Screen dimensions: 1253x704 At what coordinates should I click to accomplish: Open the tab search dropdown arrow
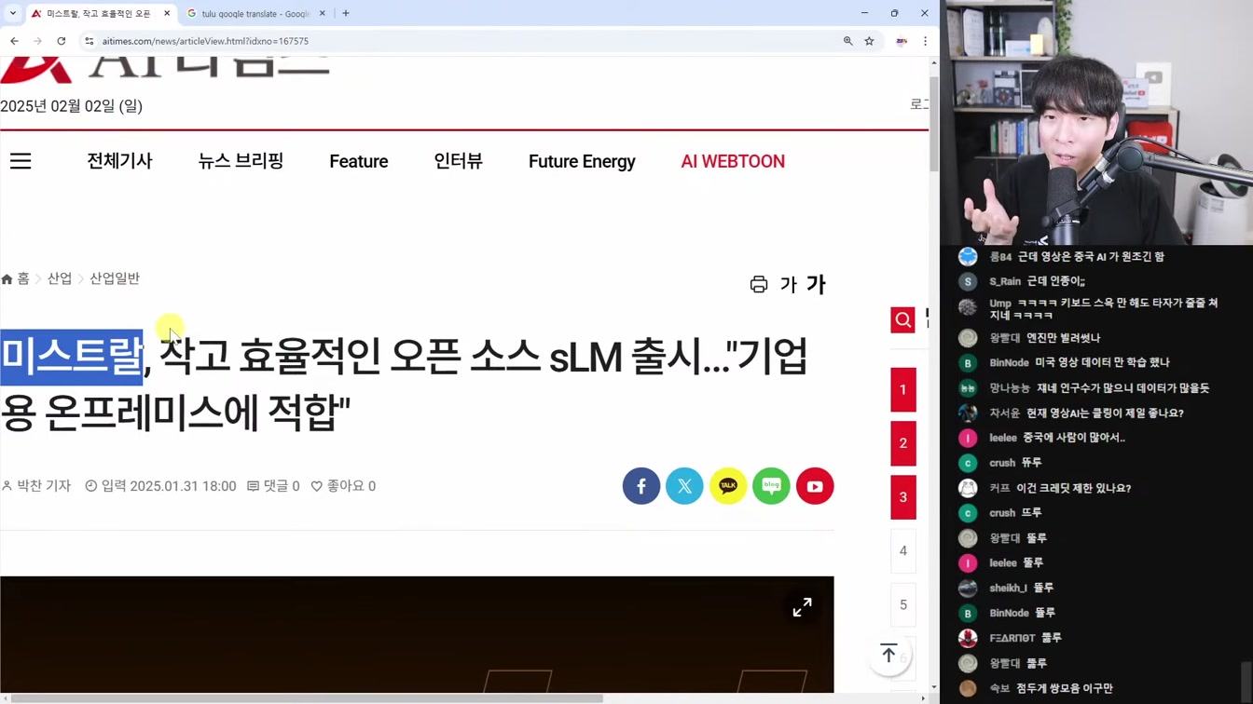[13, 13]
